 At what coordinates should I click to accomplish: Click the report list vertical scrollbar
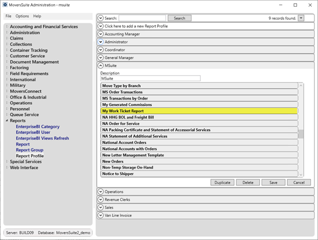pyautogui.click(x=301, y=134)
